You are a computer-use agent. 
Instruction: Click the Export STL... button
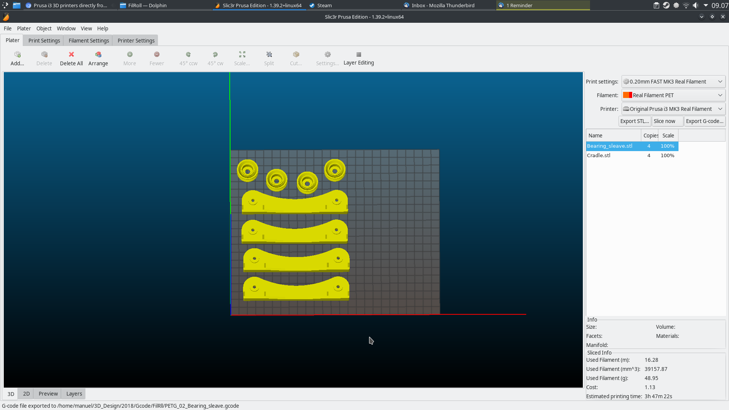click(634, 121)
